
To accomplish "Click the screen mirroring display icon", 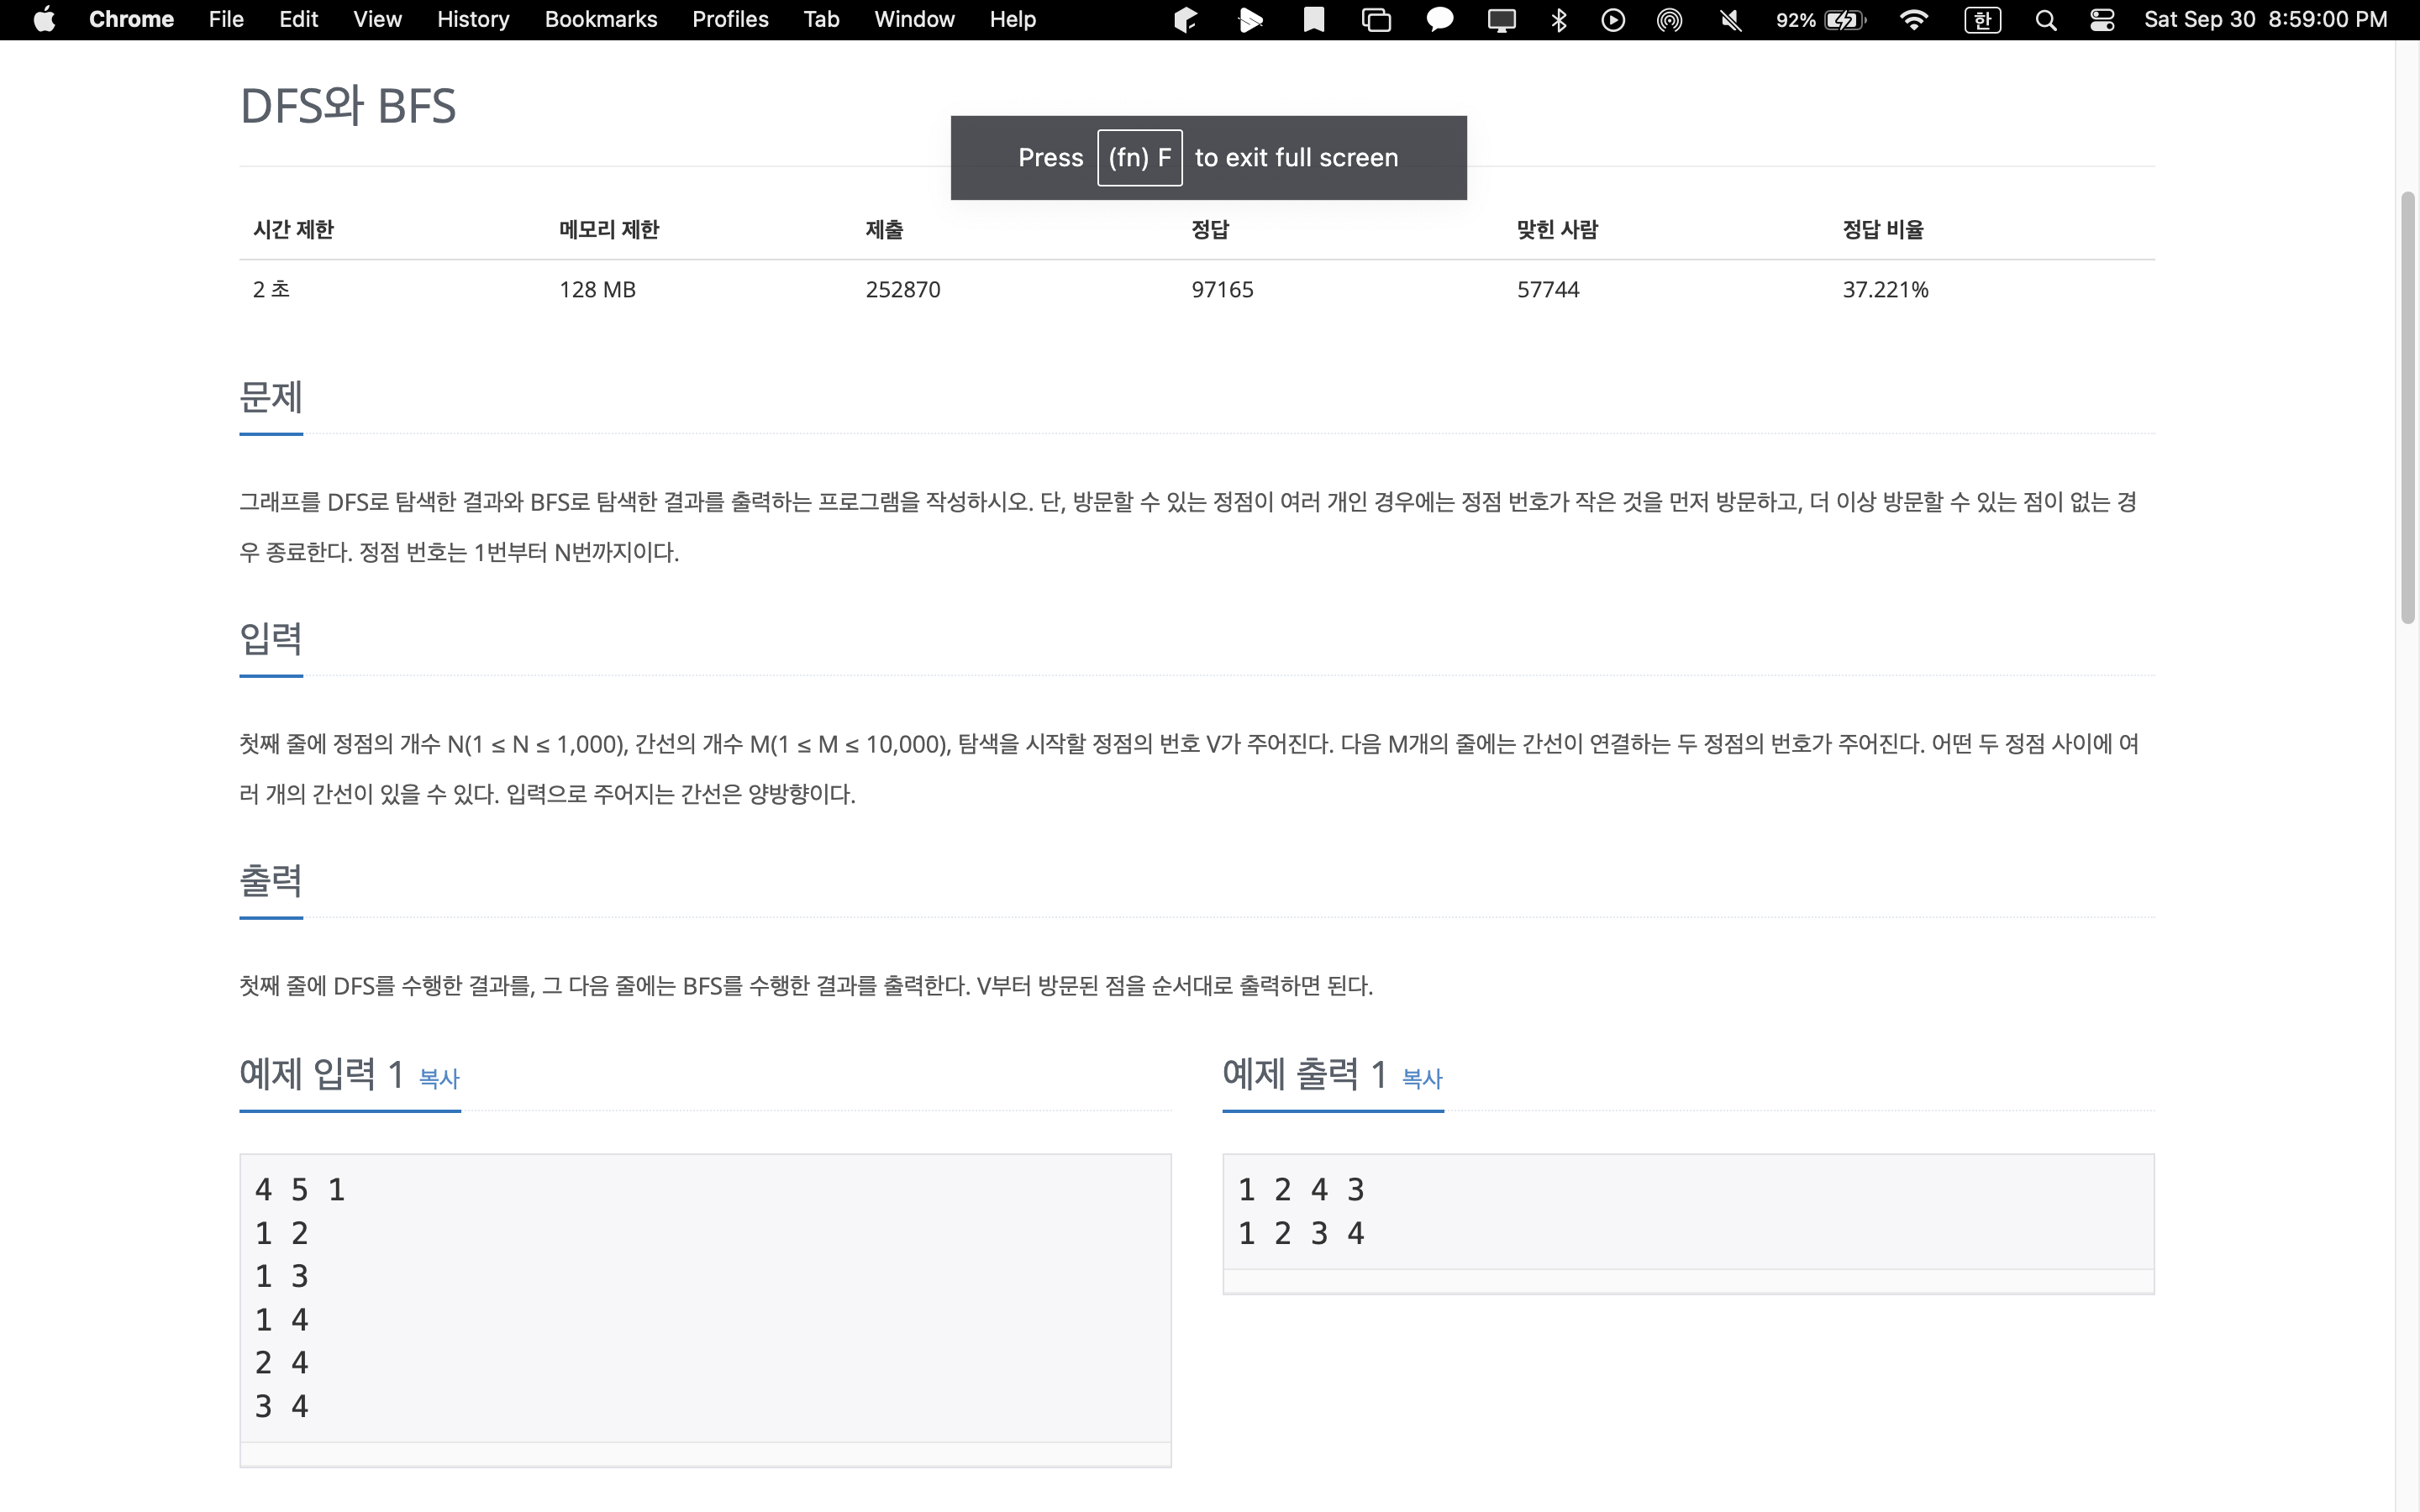I will pos(1501,20).
